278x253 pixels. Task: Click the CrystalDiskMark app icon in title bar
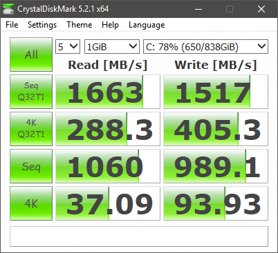[x=8, y=9]
